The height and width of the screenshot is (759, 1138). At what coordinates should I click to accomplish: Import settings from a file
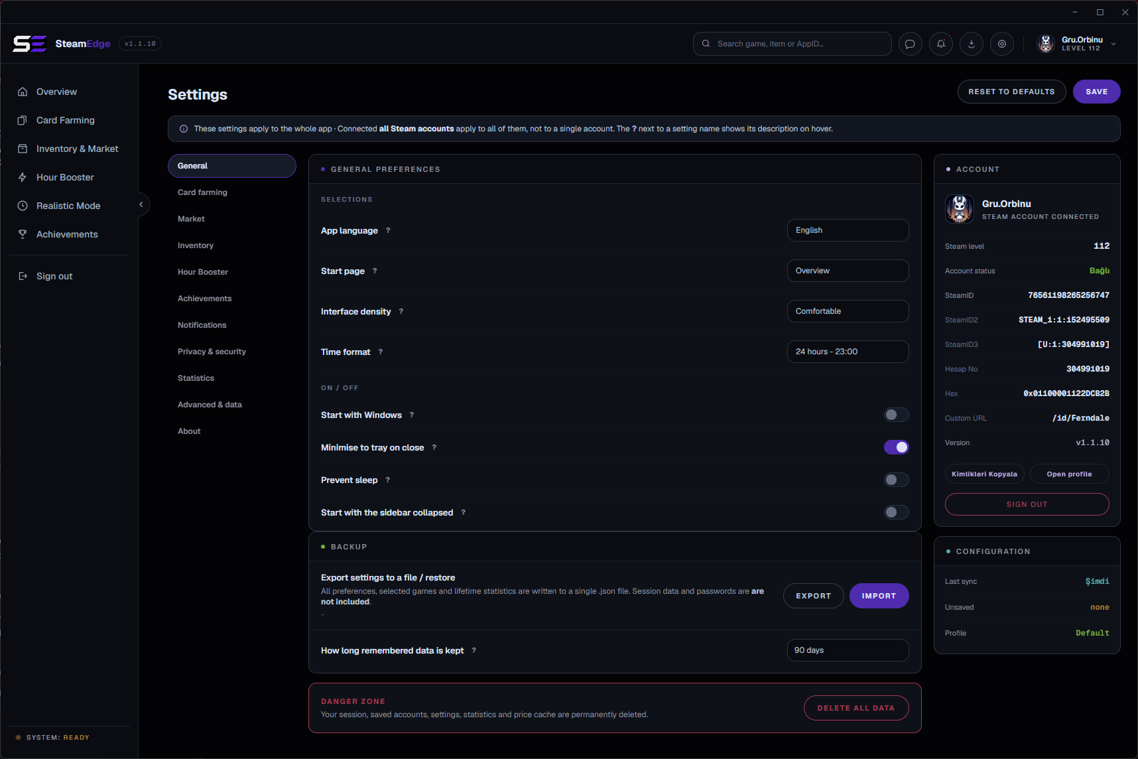pyautogui.click(x=879, y=596)
